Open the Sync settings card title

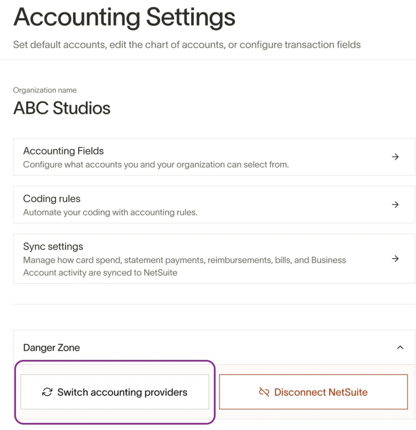(53, 246)
